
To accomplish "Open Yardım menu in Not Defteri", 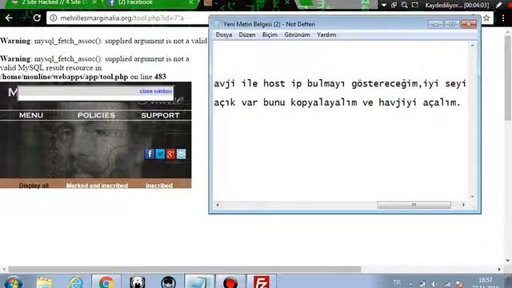I will coord(326,34).
